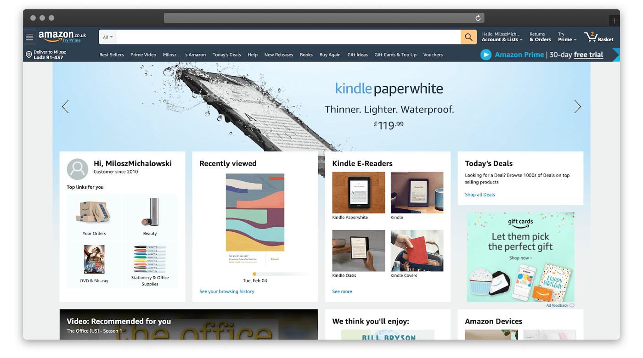Click the browser address bar

click(x=324, y=18)
